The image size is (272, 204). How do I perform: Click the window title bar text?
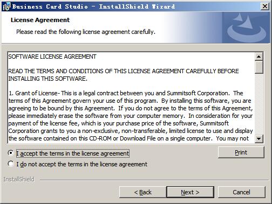click(x=93, y=6)
